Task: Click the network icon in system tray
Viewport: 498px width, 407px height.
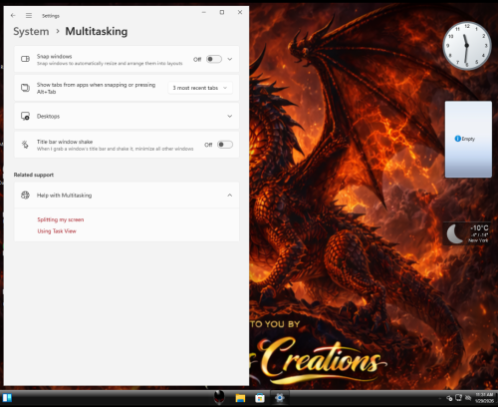Action: [x=458, y=398]
